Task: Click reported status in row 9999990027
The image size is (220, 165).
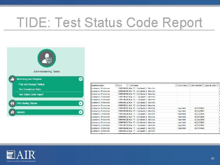Action: (182, 123)
